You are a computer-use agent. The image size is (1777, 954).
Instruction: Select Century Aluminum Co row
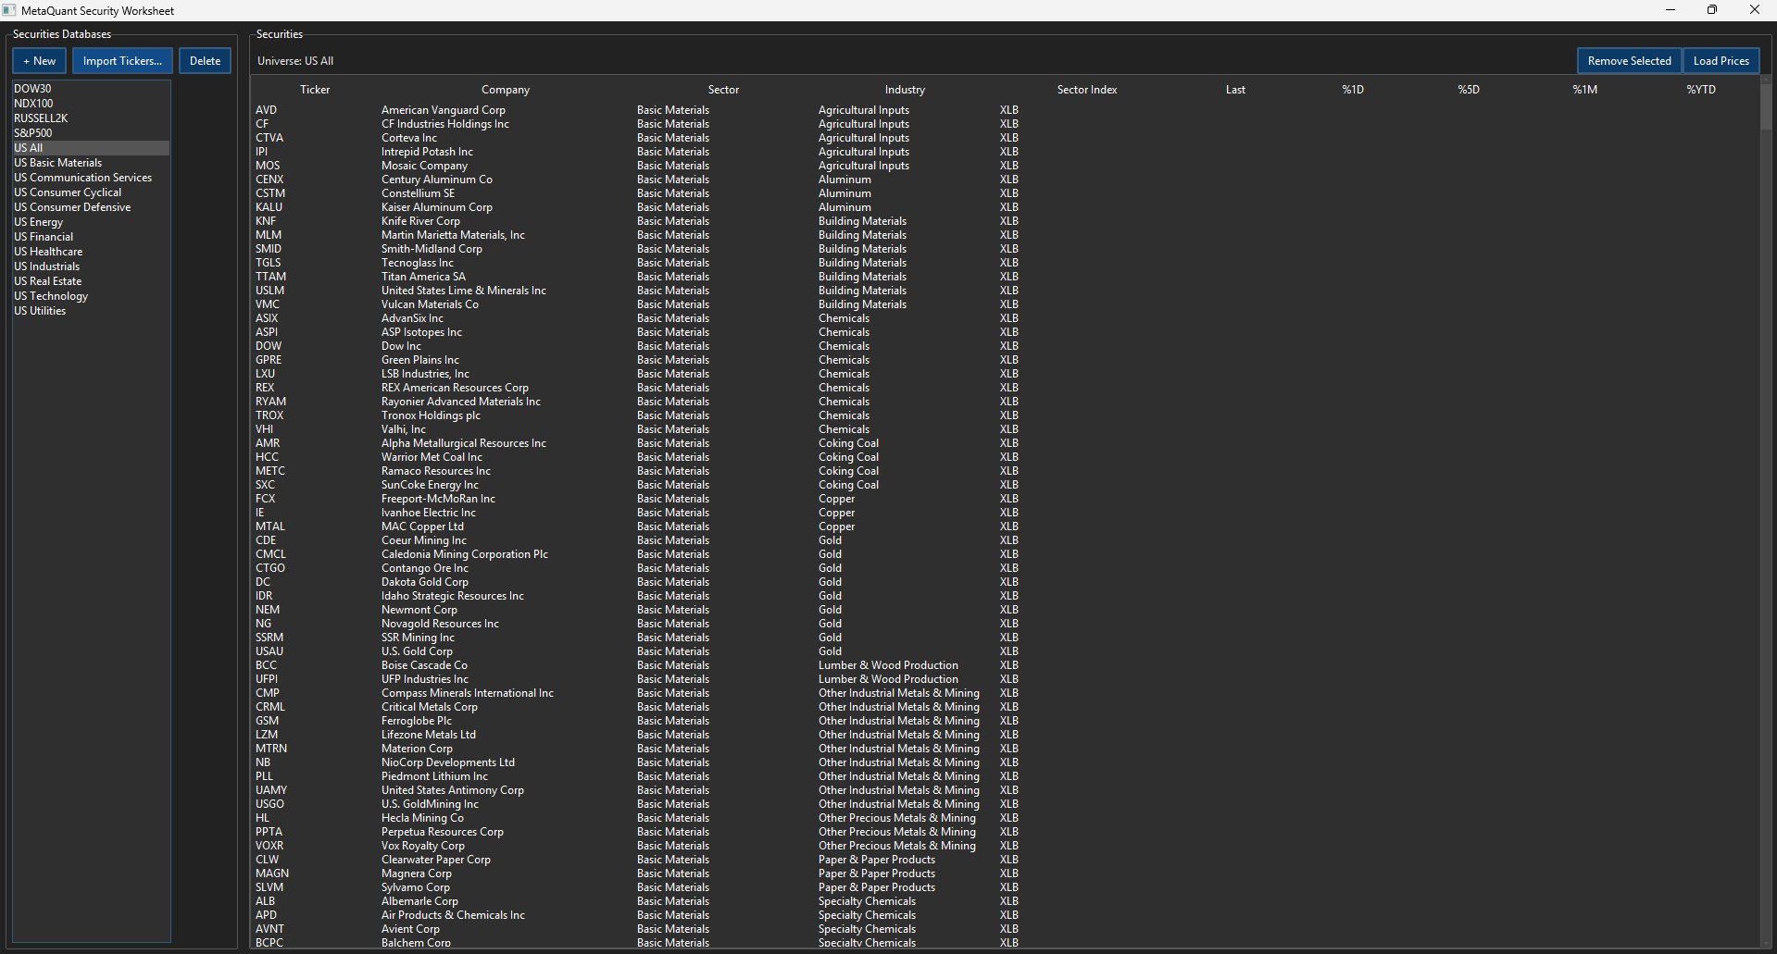[1005, 180]
